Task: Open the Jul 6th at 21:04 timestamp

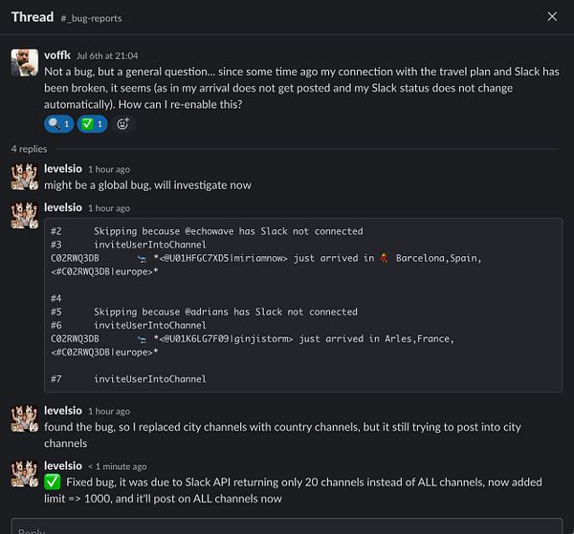Action: [x=106, y=56]
